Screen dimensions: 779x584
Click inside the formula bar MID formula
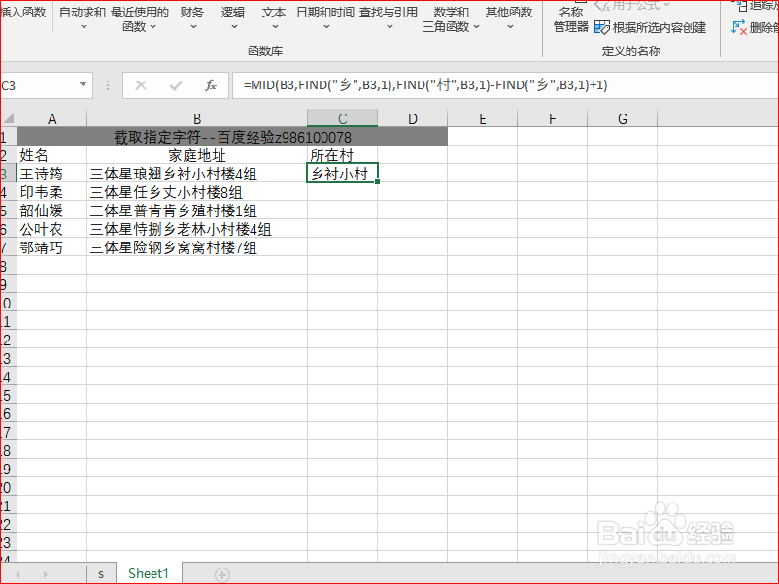(389, 85)
